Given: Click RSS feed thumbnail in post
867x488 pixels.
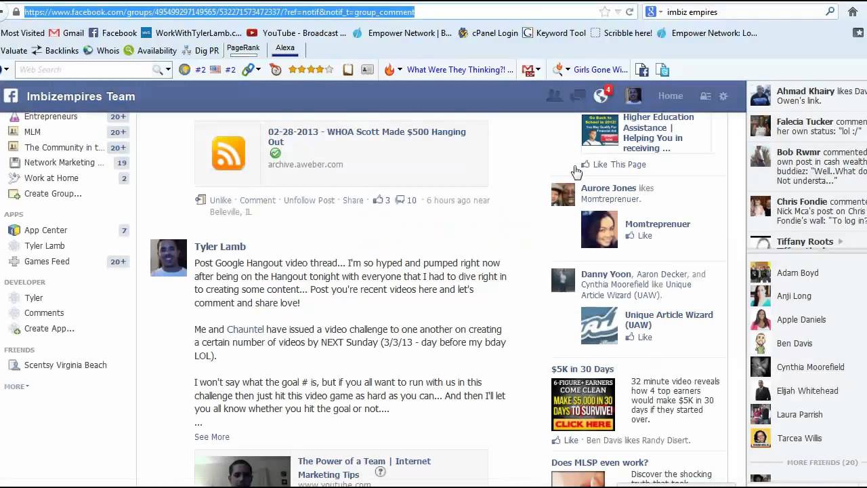Looking at the screenshot, I should [228, 153].
